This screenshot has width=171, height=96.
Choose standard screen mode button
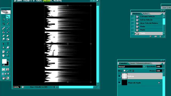(x=3, y=74)
